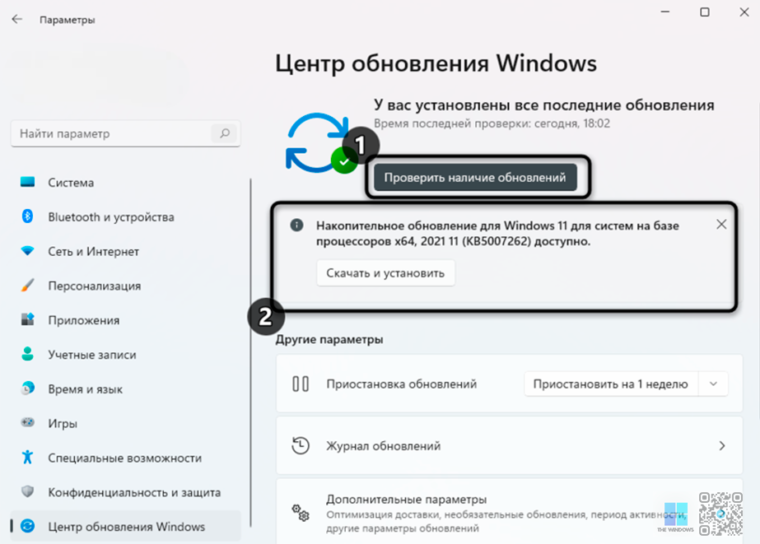Click the pause icon beside Приостановка обновлений
Viewport: 760px width, 544px height.
pos(301,384)
